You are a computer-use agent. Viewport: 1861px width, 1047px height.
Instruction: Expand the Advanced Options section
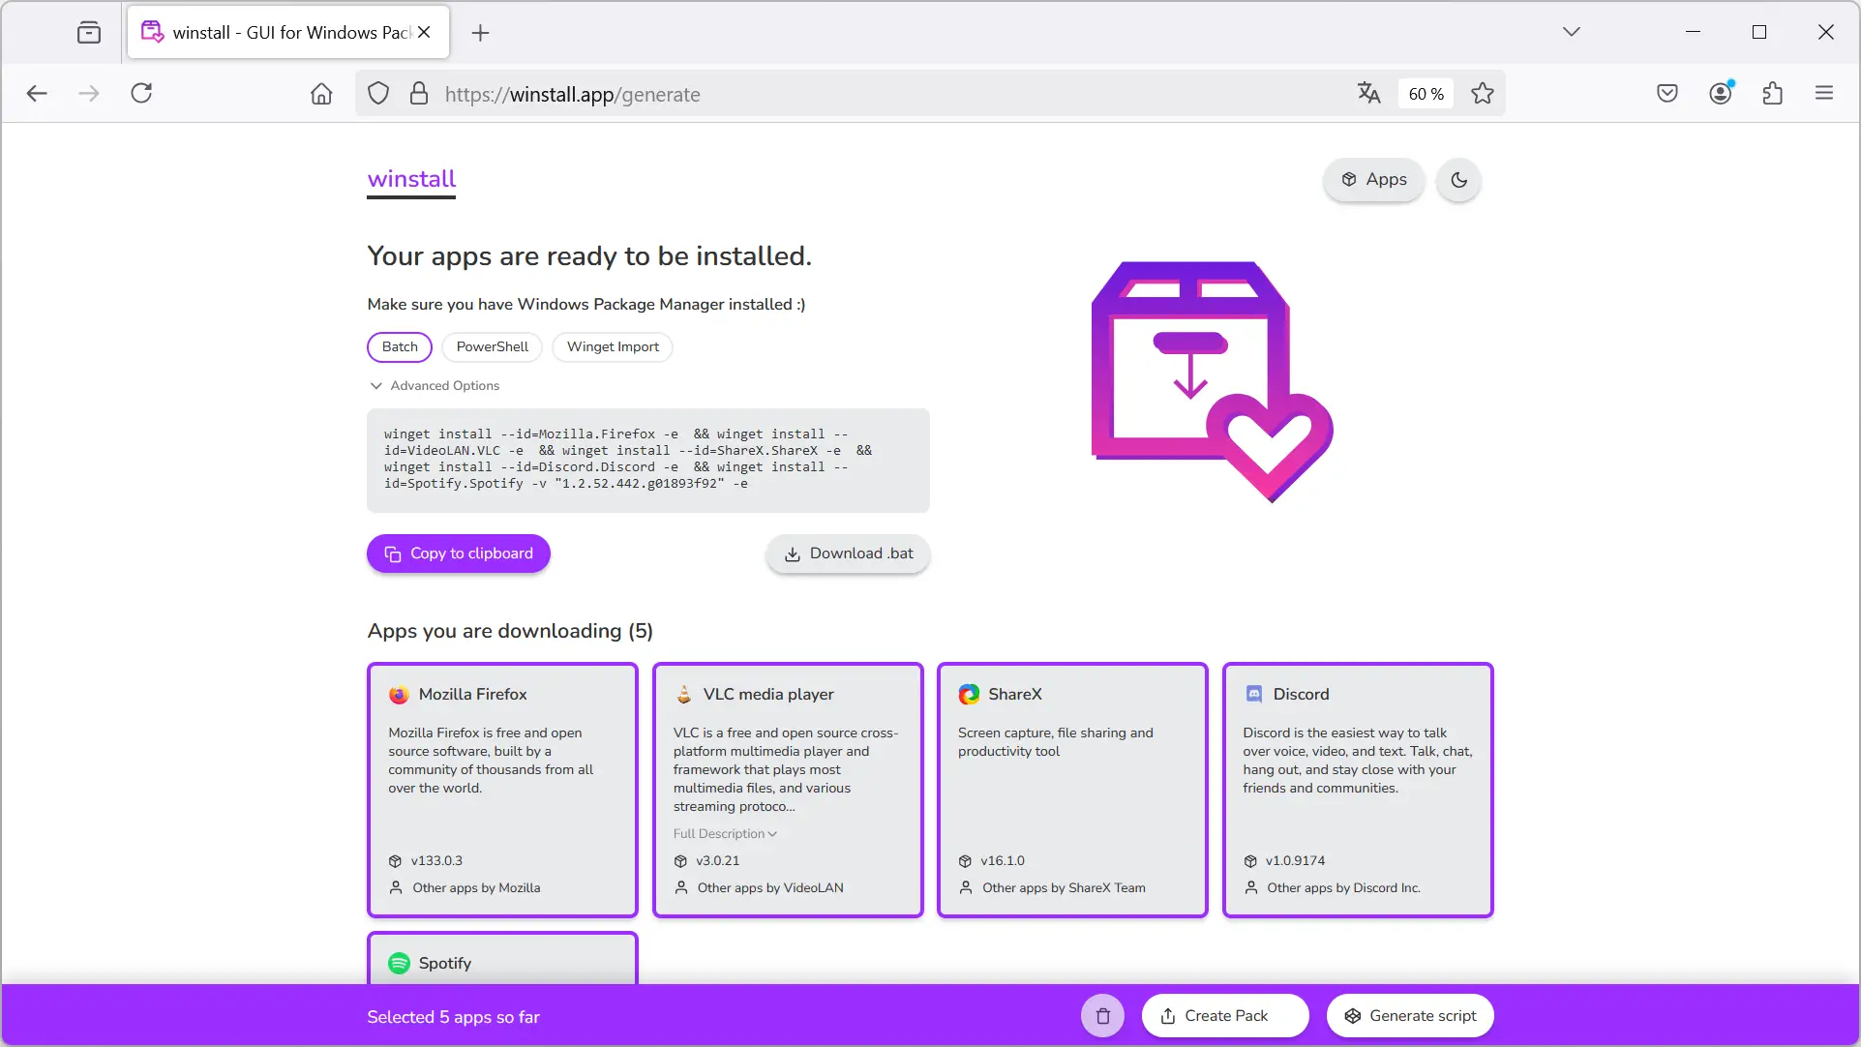click(435, 385)
